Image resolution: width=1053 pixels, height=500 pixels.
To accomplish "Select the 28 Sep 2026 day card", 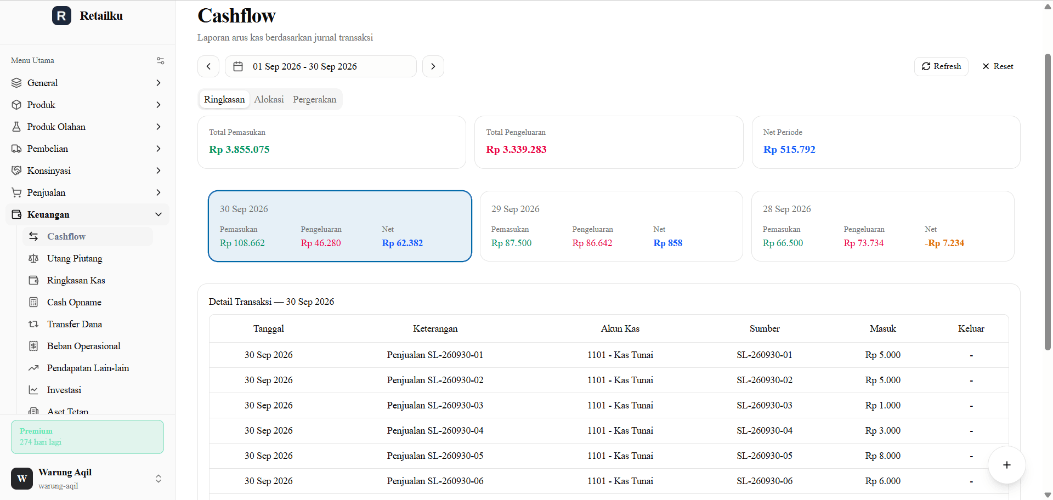I will tap(882, 226).
